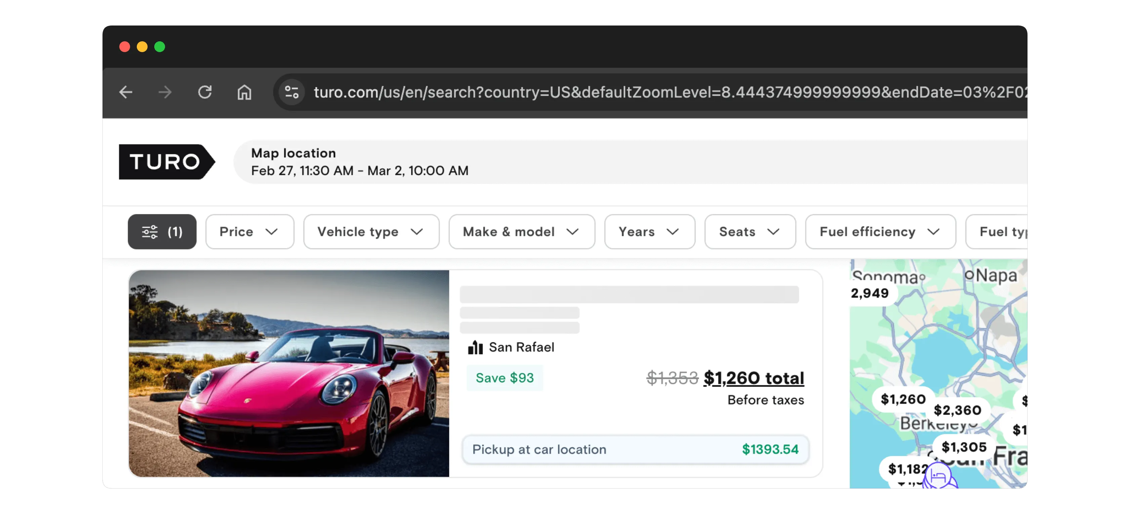Go to the browser home page
The height and width of the screenshot is (514, 1130).
(x=244, y=92)
